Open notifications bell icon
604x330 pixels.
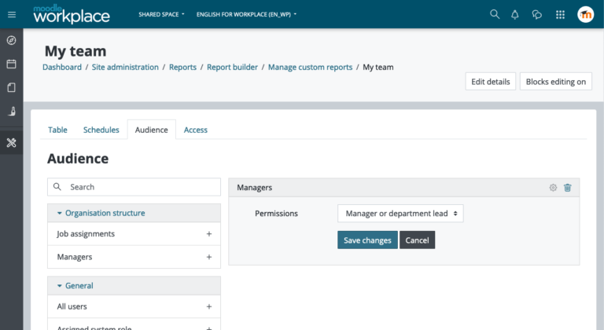pyautogui.click(x=515, y=14)
